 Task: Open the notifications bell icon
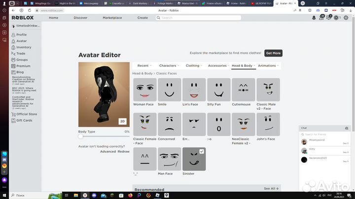click(x=314, y=18)
